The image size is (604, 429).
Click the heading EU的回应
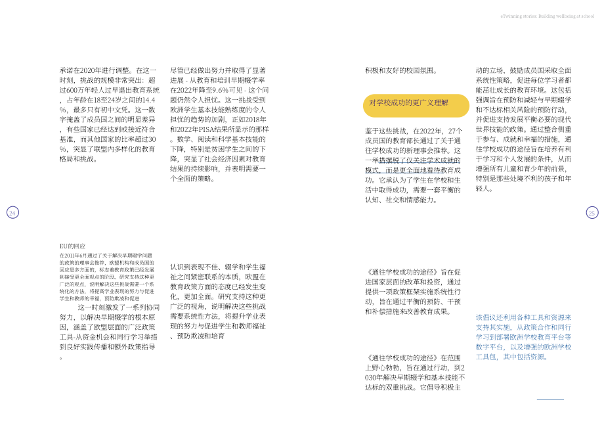coord(72,246)
